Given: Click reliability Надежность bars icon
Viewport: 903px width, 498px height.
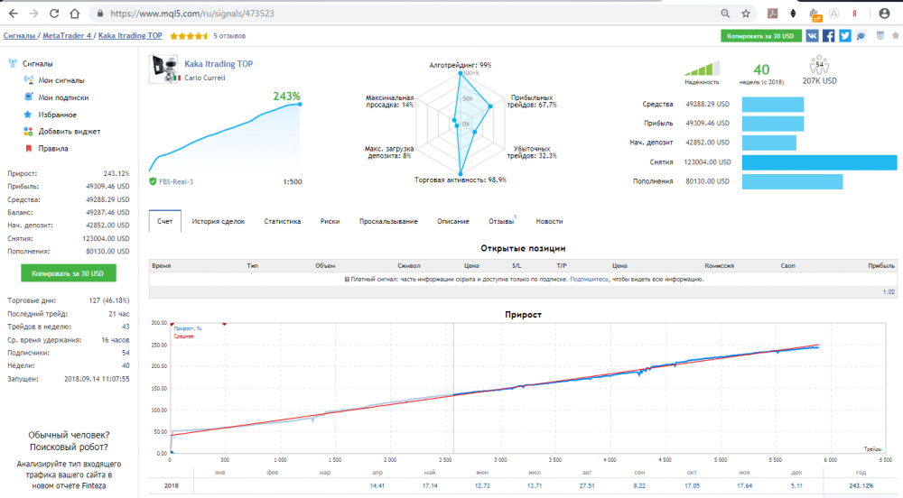Looking at the screenshot, I should (702, 69).
